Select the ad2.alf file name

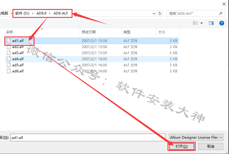click(x=18, y=47)
